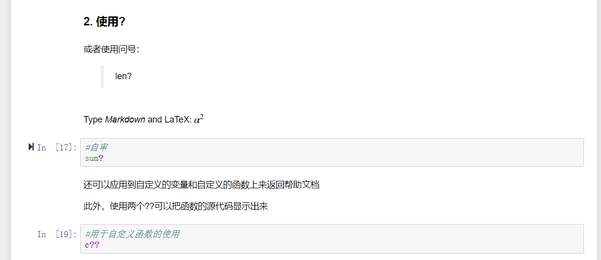Click the gray blockquote bar beside len?
This screenshot has height=260, width=601.
pos(102,76)
